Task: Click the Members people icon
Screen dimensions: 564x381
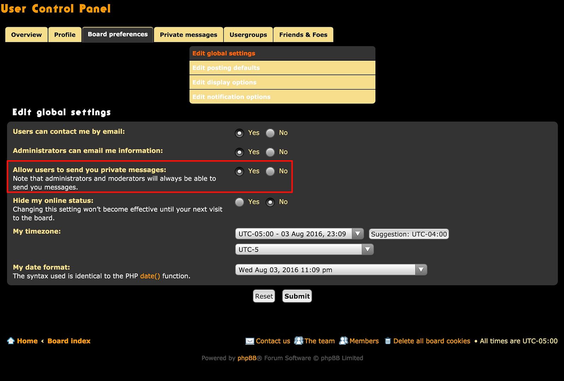Action: [x=343, y=341]
